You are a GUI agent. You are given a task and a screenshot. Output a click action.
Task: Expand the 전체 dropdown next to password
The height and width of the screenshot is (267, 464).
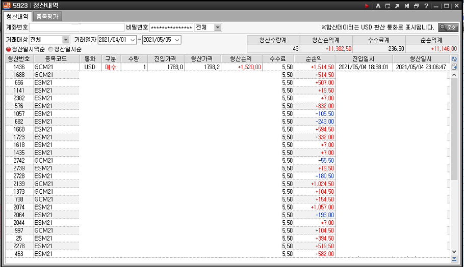[x=218, y=27]
